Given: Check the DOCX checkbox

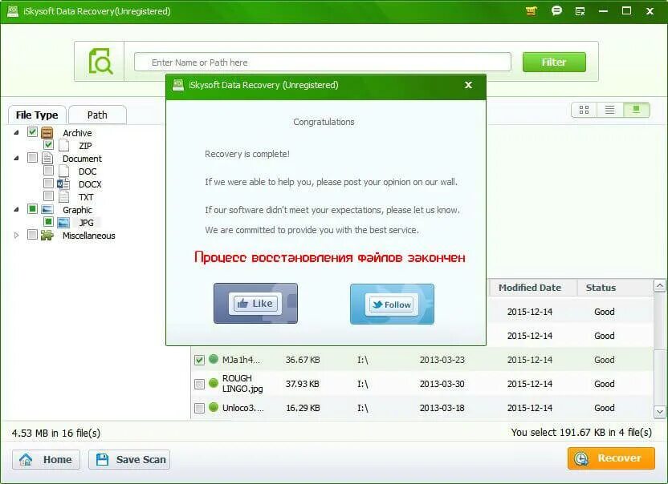Looking at the screenshot, I should pyautogui.click(x=48, y=183).
